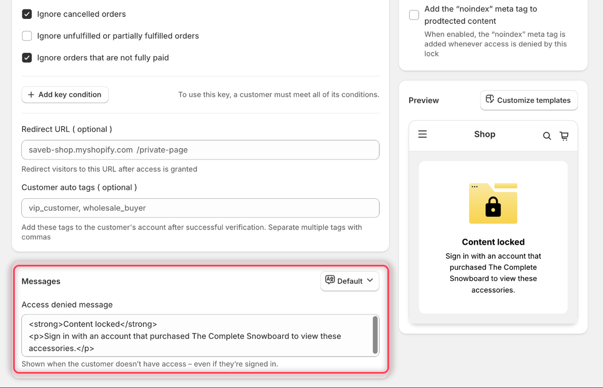Click the Messages section heading

click(x=41, y=281)
